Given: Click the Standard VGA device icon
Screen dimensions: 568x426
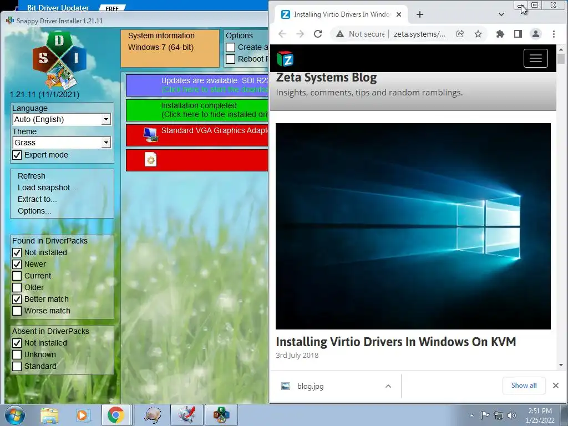Looking at the screenshot, I should coord(150,135).
